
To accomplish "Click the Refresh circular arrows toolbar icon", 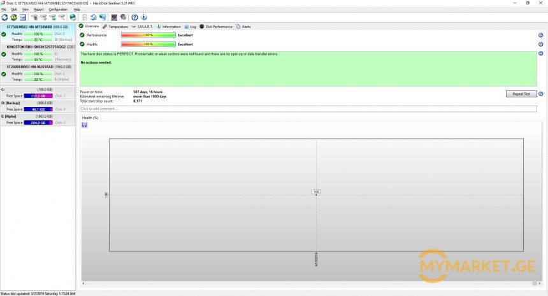I will [x=4, y=17].
